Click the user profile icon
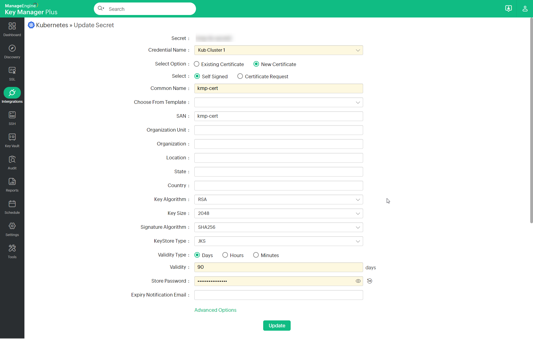The image size is (533, 339). [x=525, y=9]
